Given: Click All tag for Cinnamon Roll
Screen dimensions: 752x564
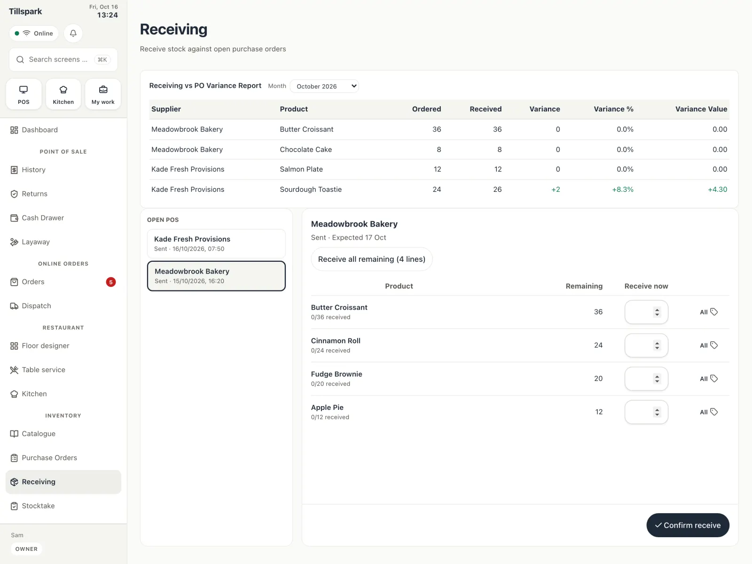Looking at the screenshot, I should click(x=709, y=345).
